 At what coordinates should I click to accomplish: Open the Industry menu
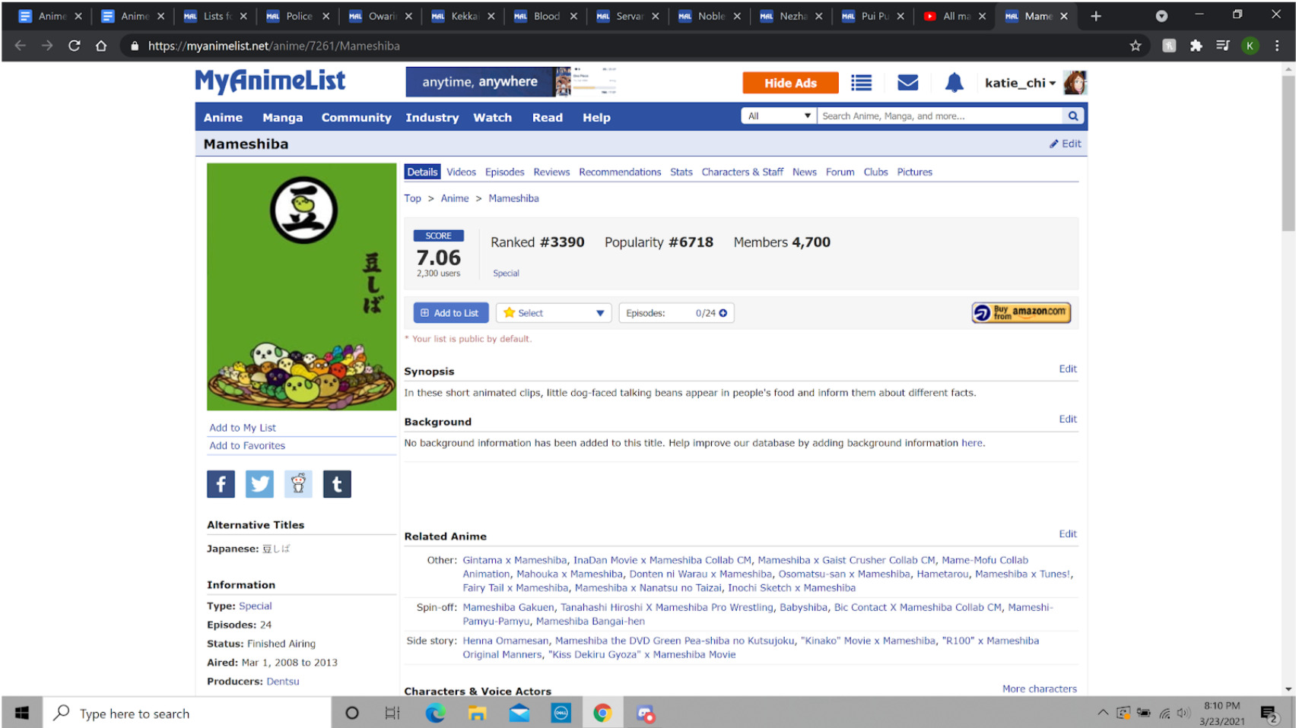(432, 118)
